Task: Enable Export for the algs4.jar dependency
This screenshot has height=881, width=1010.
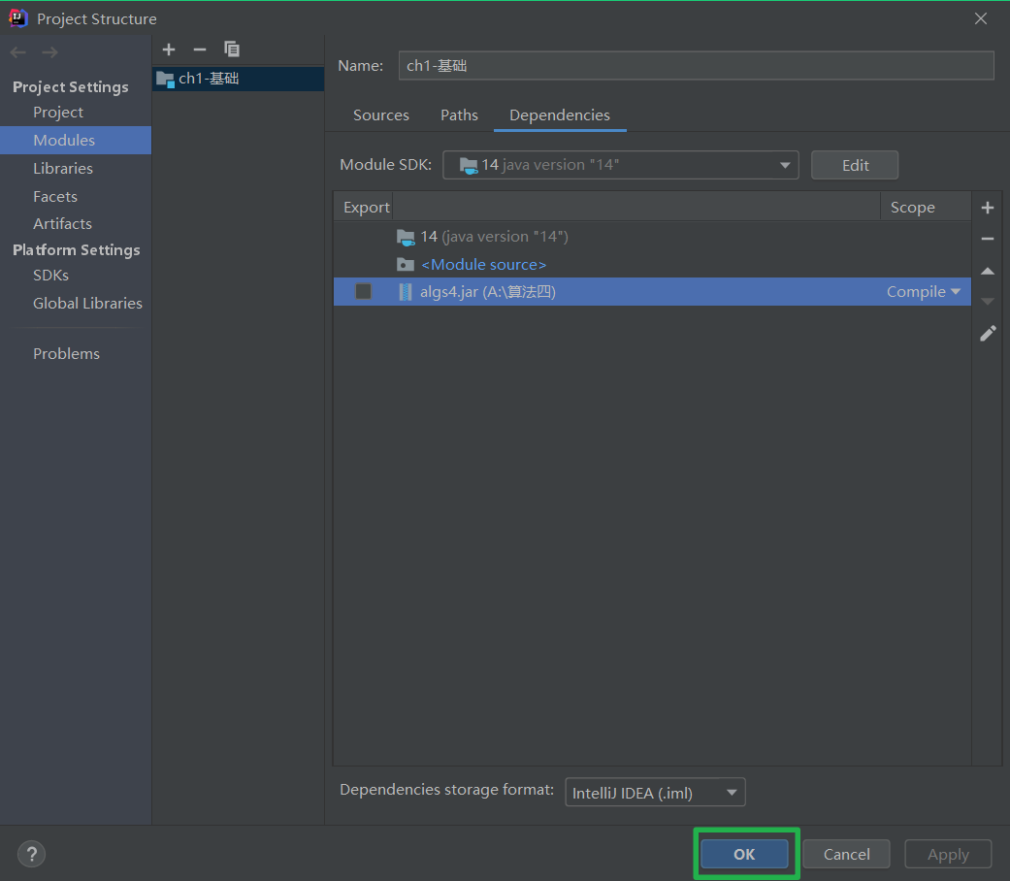Action: 363,291
